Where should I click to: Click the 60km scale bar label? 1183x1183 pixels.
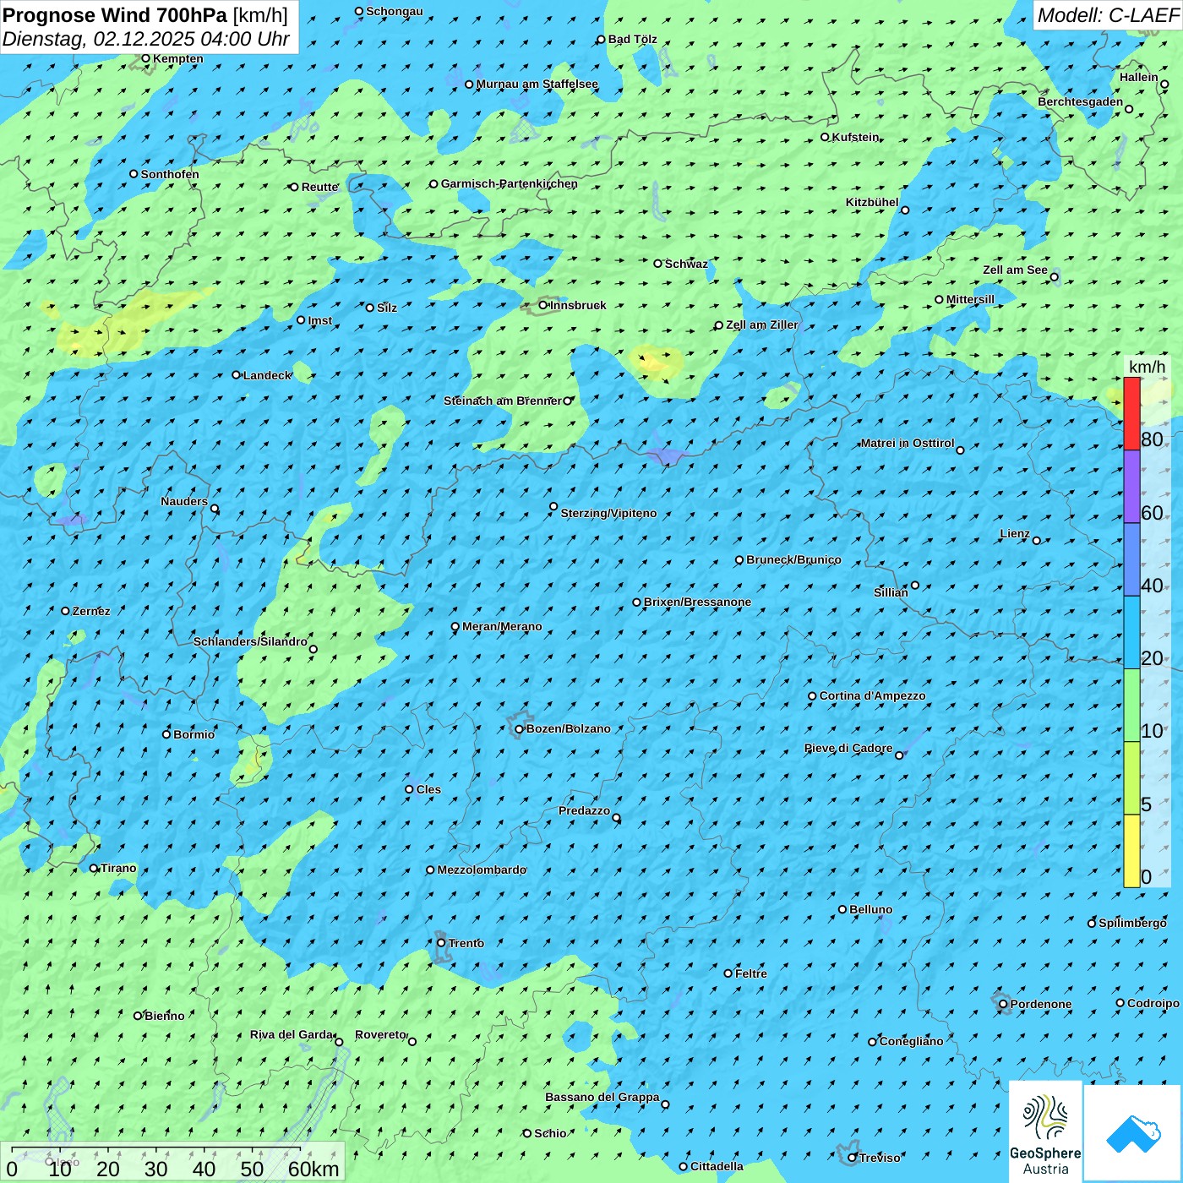313,1169
